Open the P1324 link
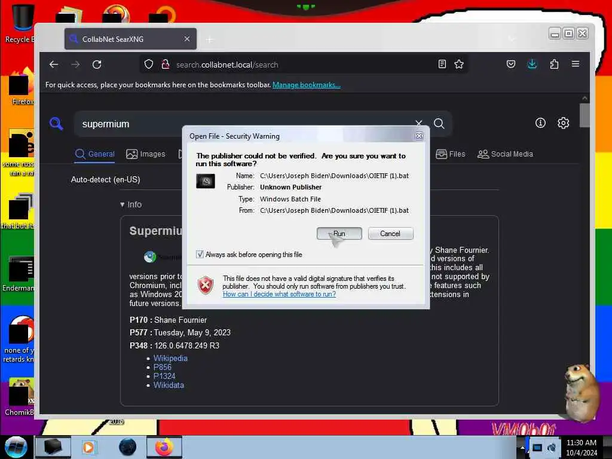Image resolution: width=612 pixels, height=459 pixels. coord(164,376)
